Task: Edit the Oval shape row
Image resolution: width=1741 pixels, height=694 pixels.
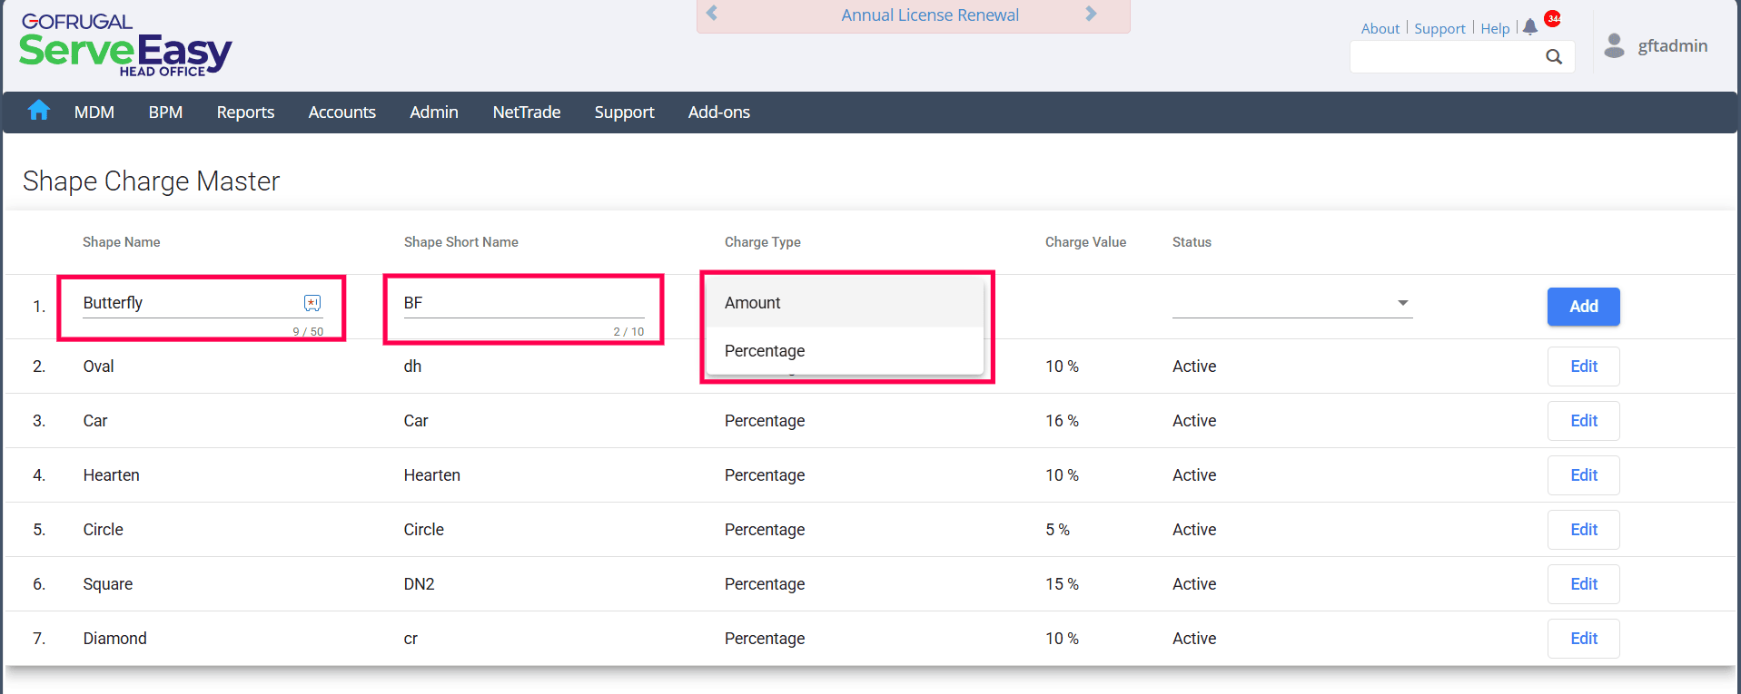Action: pos(1583,367)
